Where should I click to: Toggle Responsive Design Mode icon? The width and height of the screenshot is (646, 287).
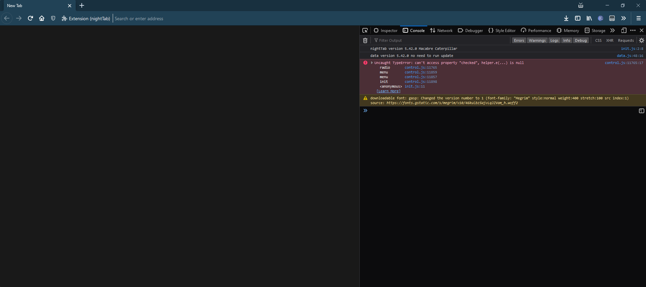click(624, 30)
